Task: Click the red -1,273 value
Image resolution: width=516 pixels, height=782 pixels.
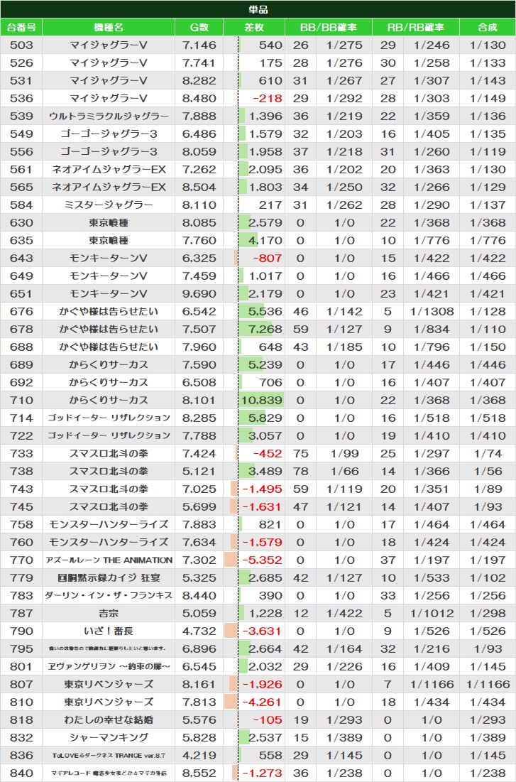Action: click(x=262, y=773)
